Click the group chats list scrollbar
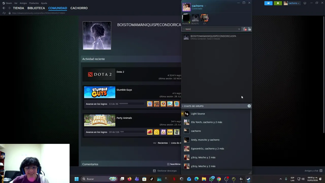This screenshot has width=325, height=183. (251, 121)
